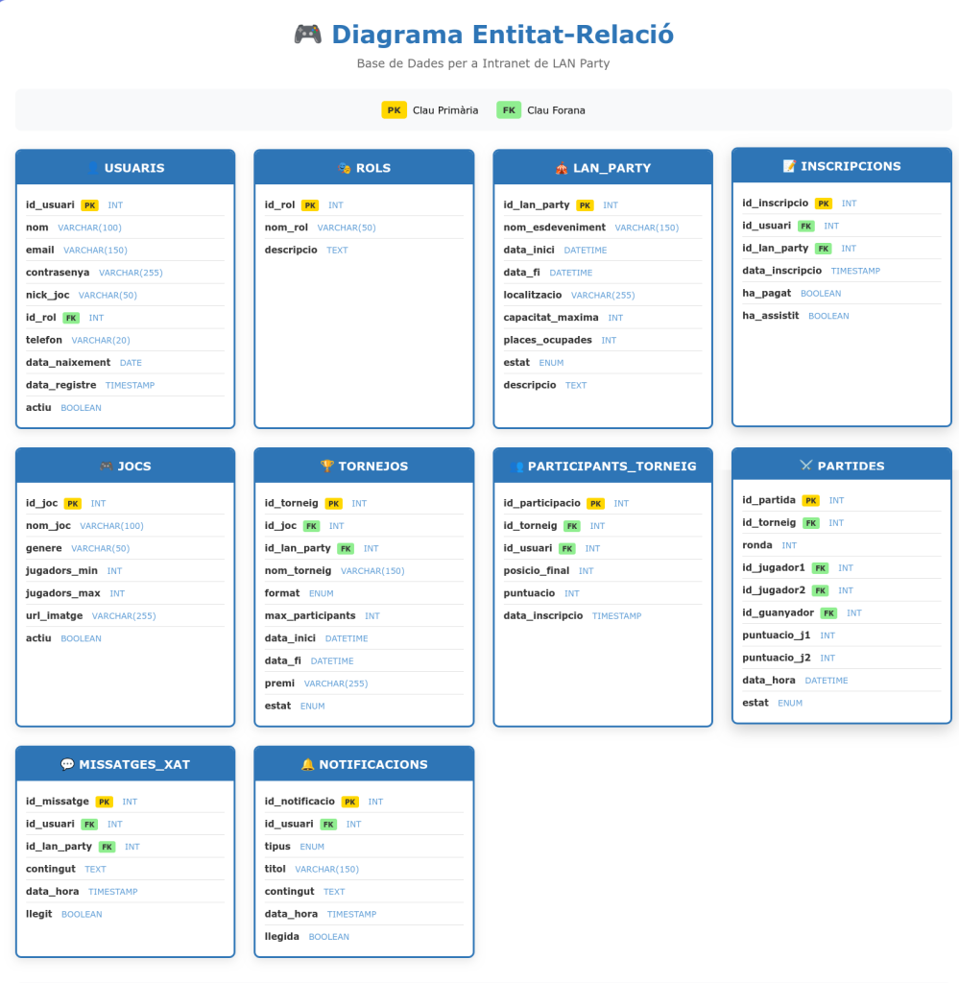Click the theater masks icon beside ROLS

click(x=344, y=168)
